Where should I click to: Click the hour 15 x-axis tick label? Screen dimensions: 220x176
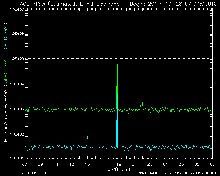coord(87,164)
